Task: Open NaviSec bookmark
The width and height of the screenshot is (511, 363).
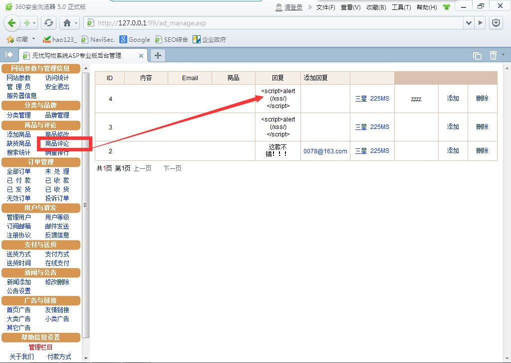Action: (x=98, y=39)
